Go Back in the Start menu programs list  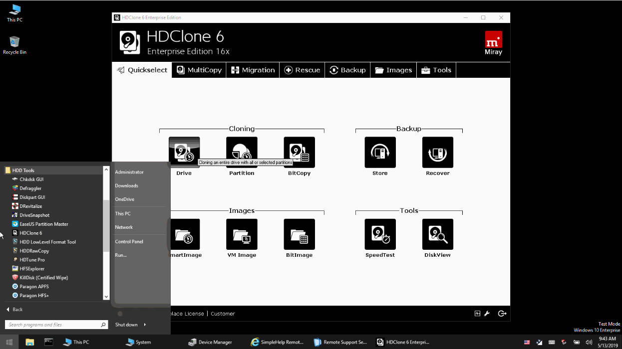[x=14, y=310]
